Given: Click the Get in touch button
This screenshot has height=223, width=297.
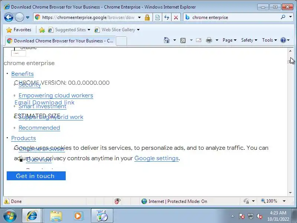Looking at the screenshot, I should coord(36,176).
